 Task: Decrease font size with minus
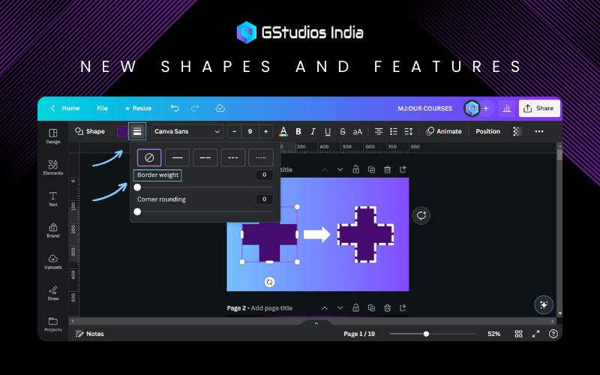pyautogui.click(x=234, y=131)
